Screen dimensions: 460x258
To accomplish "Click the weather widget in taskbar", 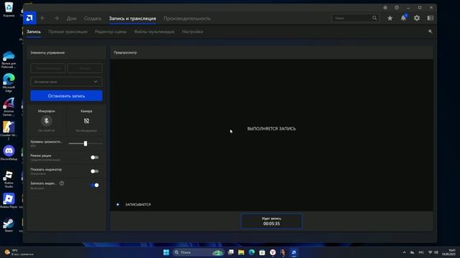I will 19,252.
